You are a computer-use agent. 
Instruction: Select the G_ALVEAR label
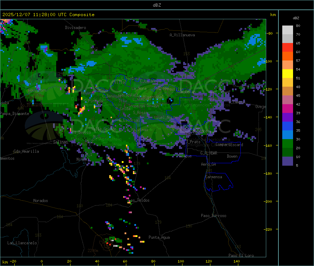pyautogui.click(x=209, y=153)
